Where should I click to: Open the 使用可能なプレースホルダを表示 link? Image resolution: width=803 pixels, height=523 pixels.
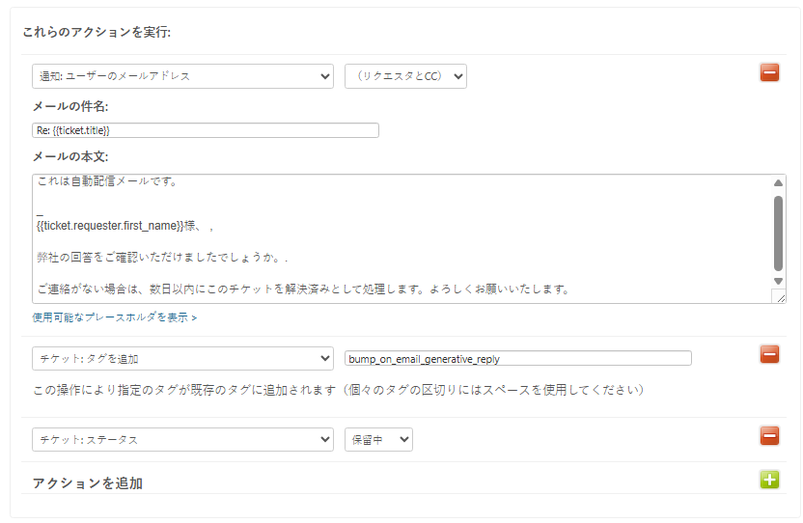click(114, 317)
